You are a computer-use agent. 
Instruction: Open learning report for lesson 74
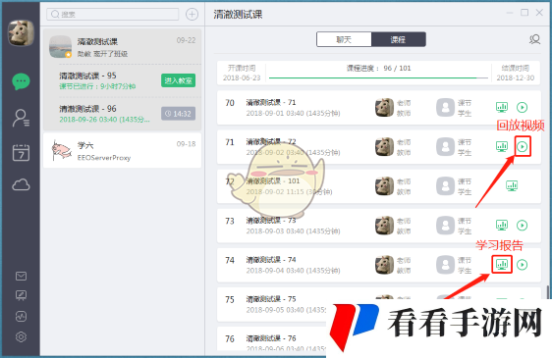tap(502, 264)
